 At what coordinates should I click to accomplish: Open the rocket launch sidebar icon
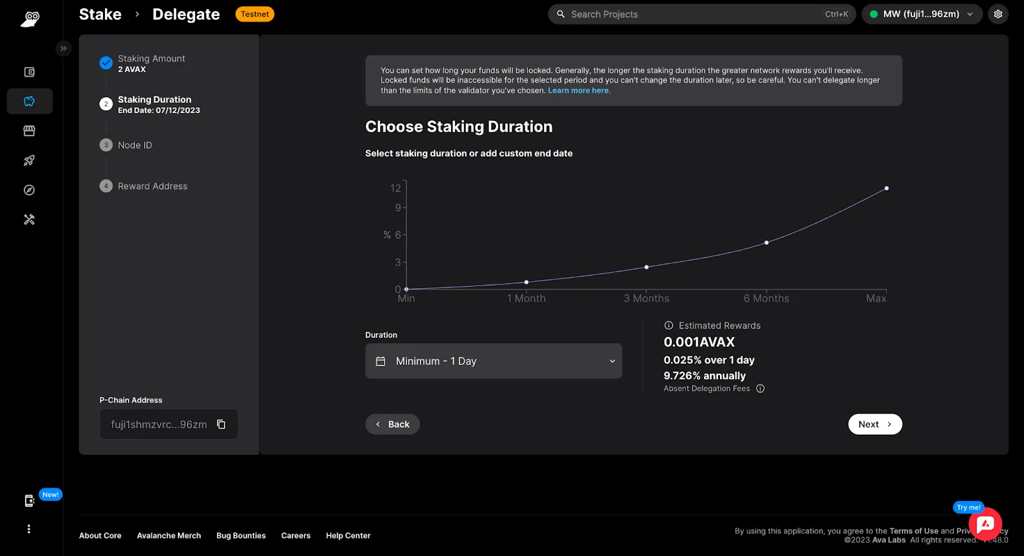pyautogui.click(x=29, y=160)
